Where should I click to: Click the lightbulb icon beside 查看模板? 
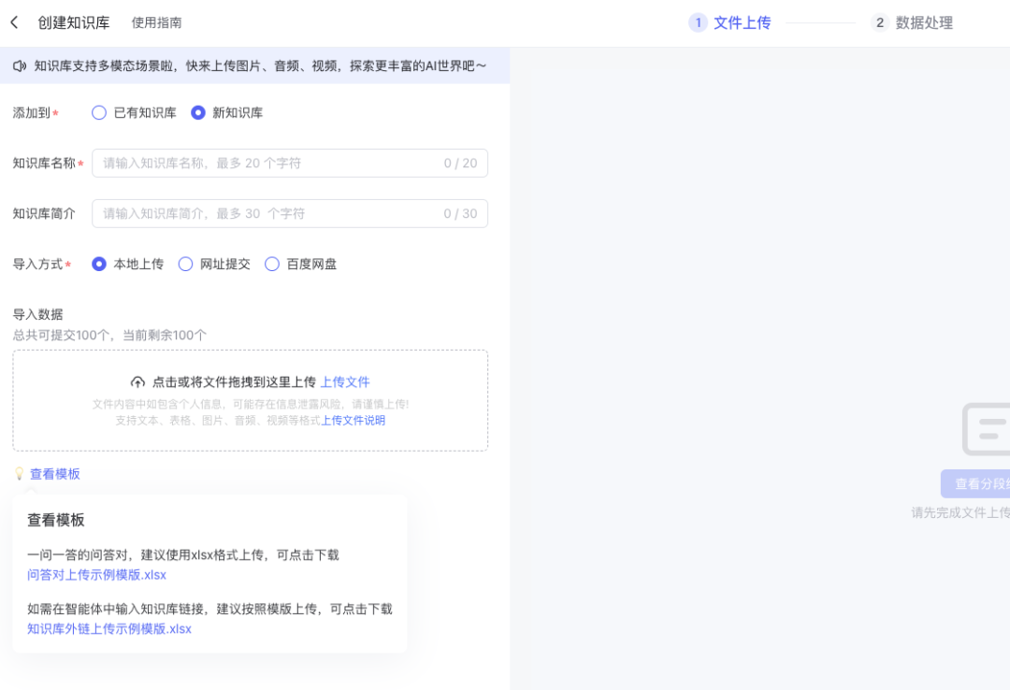tap(20, 473)
